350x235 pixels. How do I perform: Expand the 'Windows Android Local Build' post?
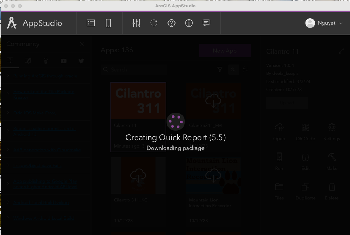[x=8, y=218]
